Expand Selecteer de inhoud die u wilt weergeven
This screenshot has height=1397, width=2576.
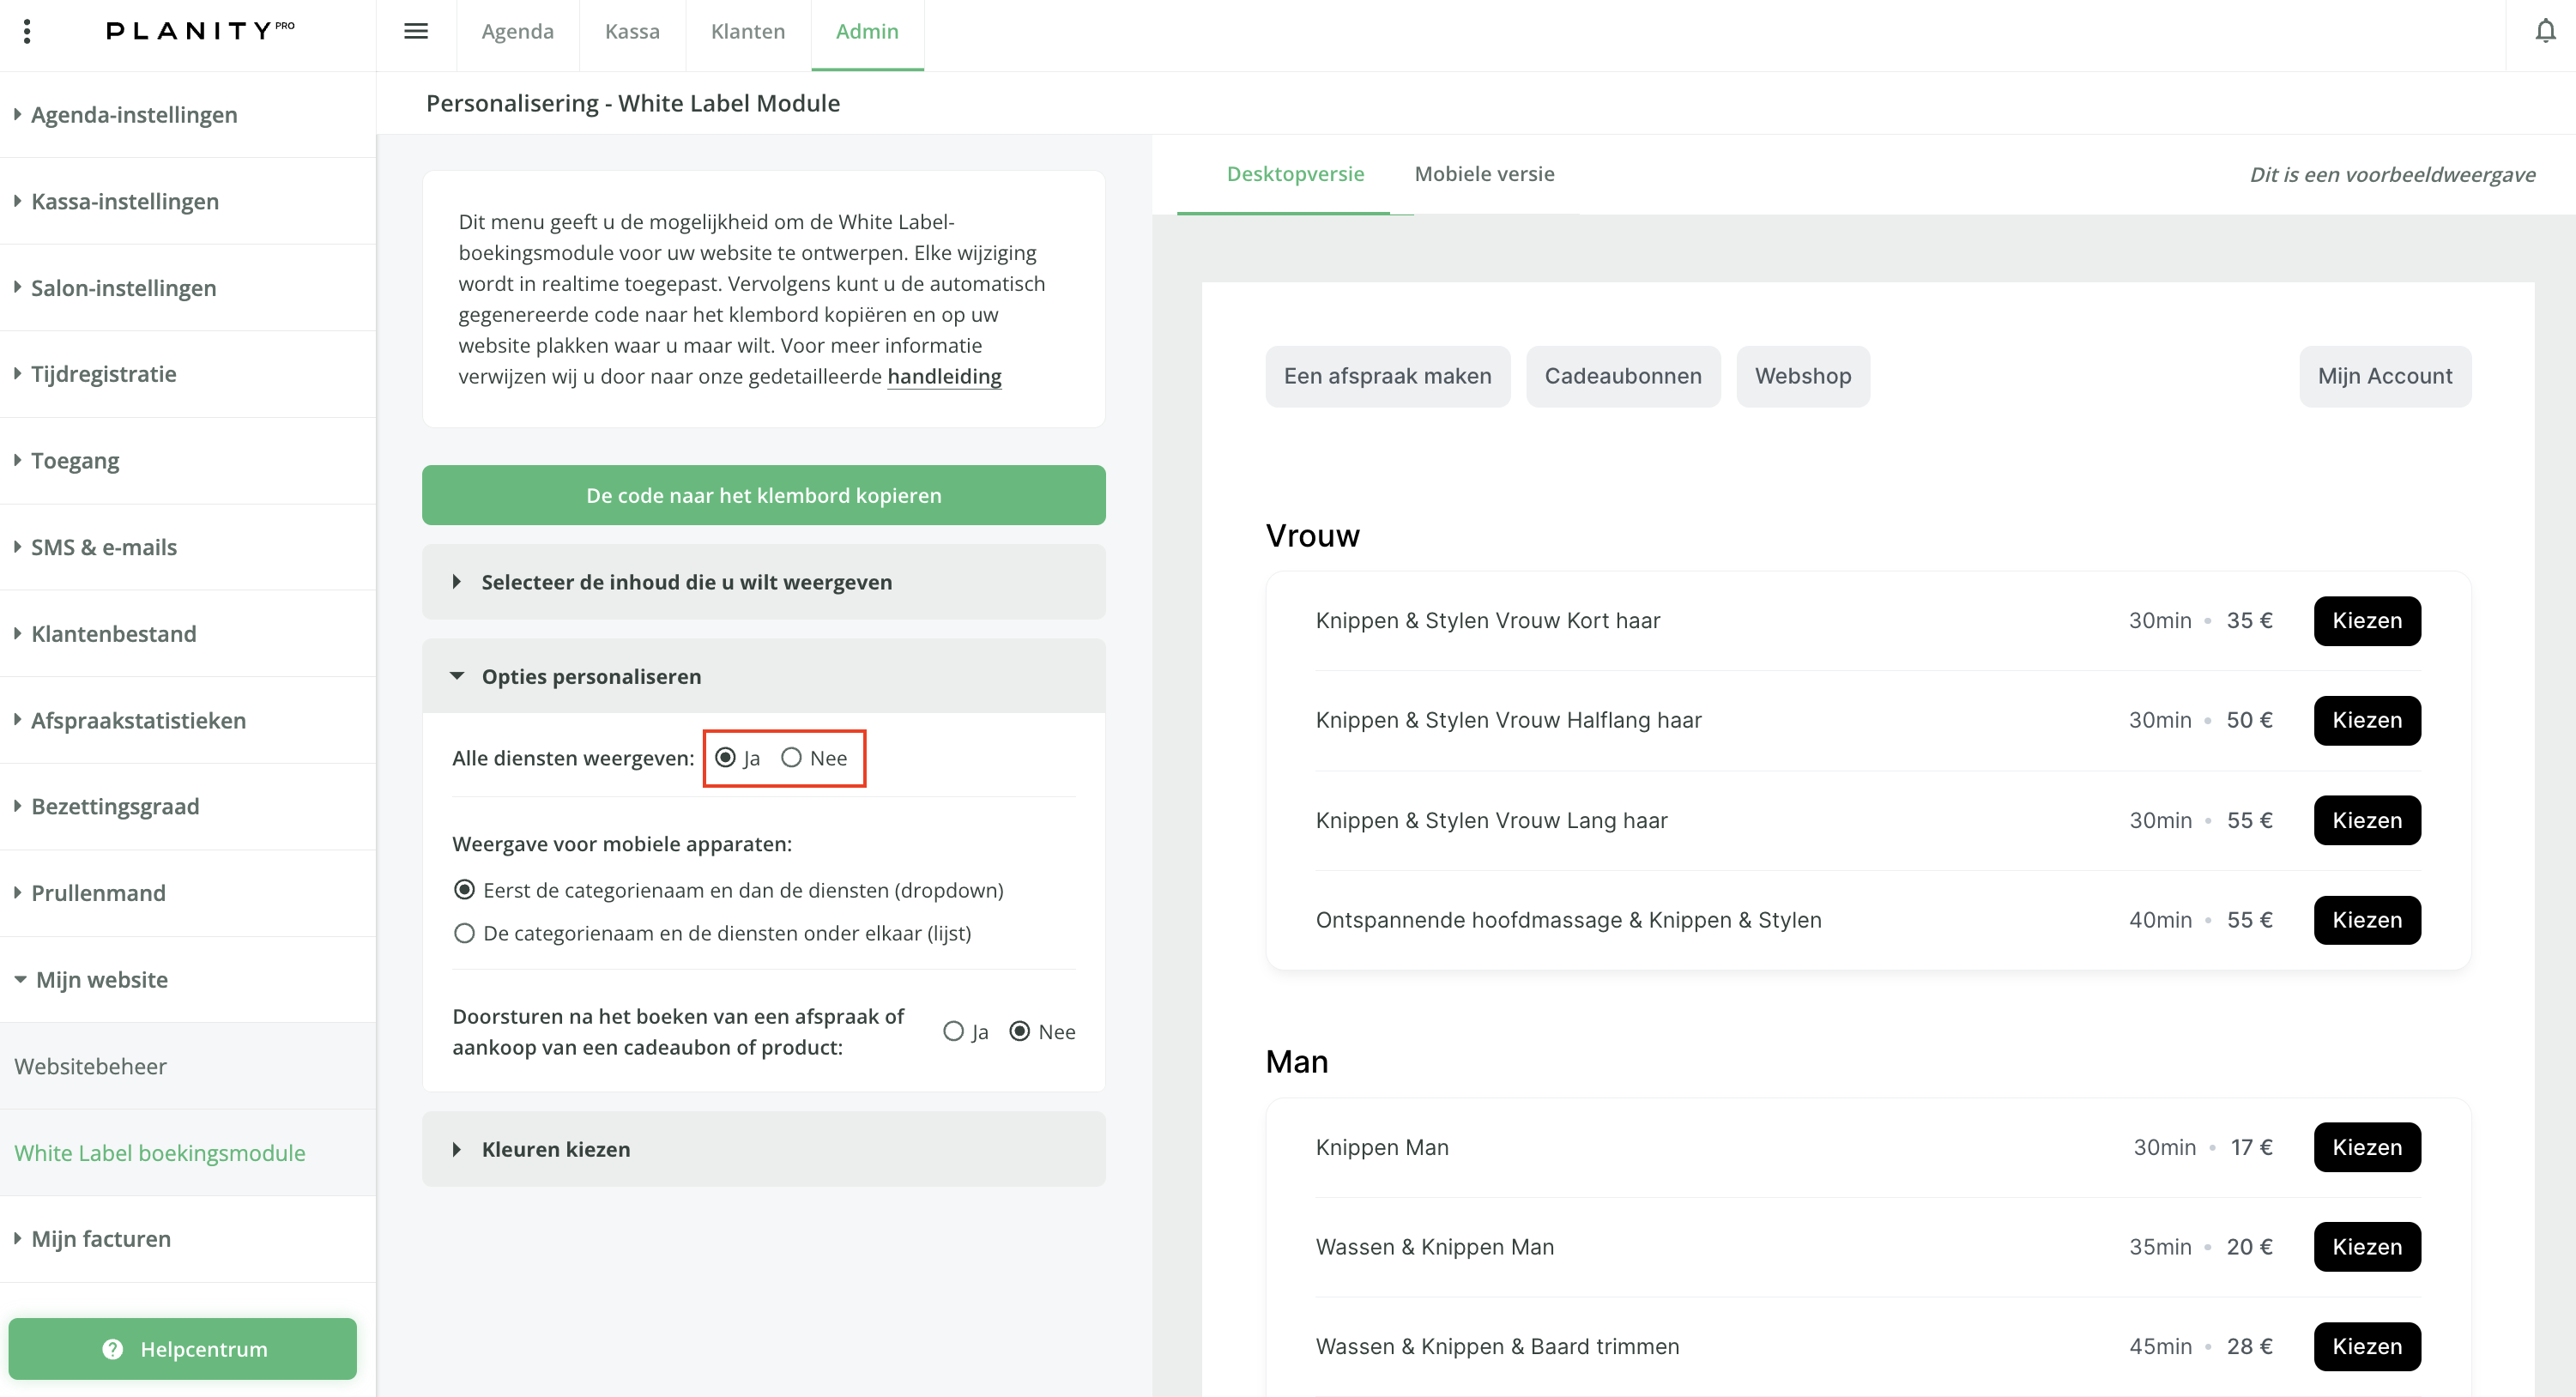pyautogui.click(x=764, y=582)
